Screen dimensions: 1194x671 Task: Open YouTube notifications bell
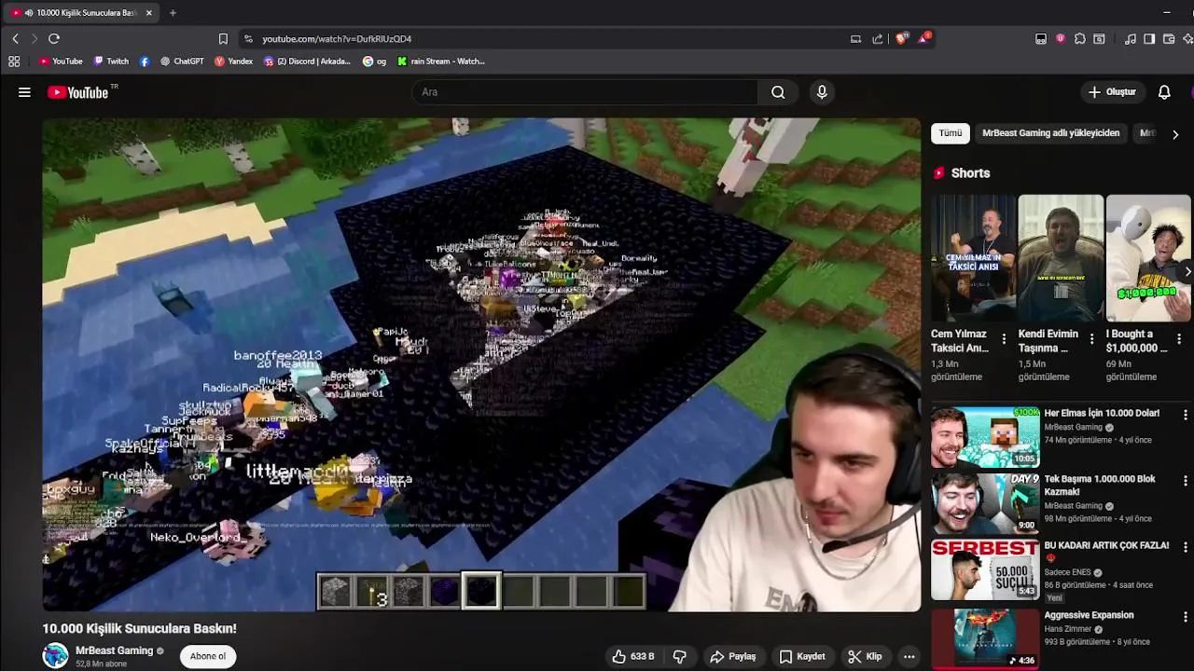(x=1164, y=92)
